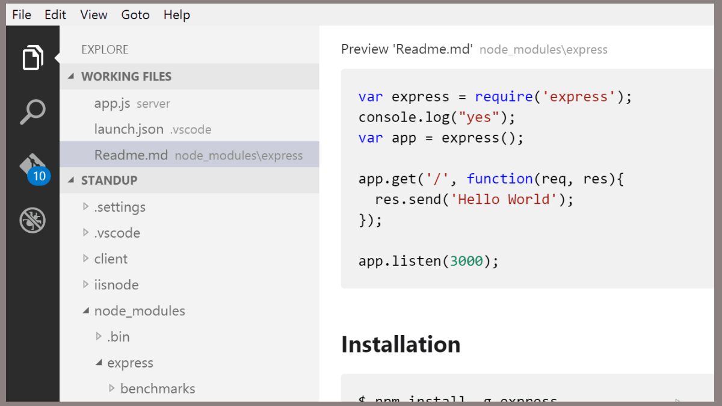
Task: Select Readme.md in working files
Action: pos(190,155)
